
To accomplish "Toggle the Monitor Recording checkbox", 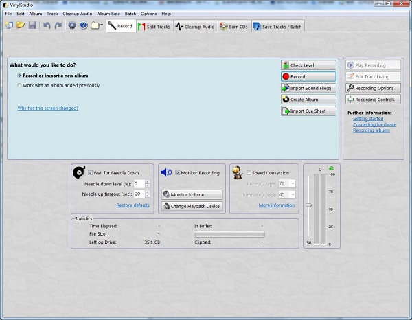I will coord(178,173).
